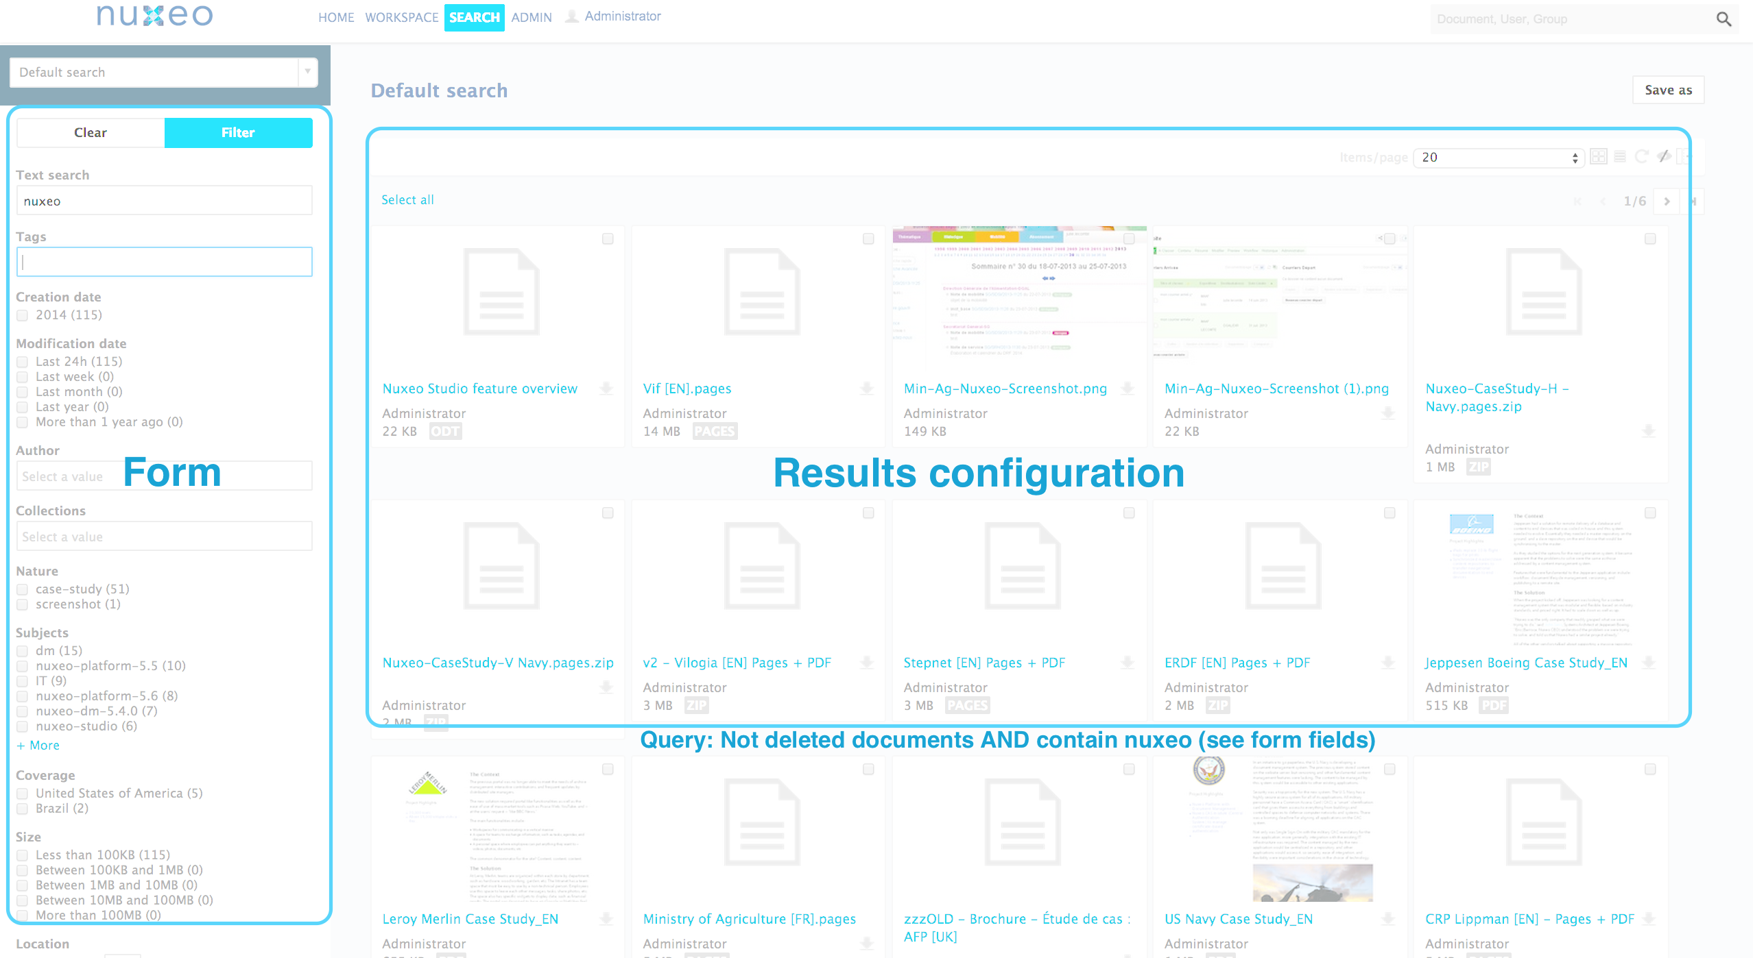Expand more subjects with + More
Viewport: 1753px width, 958px height.
point(38,745)
